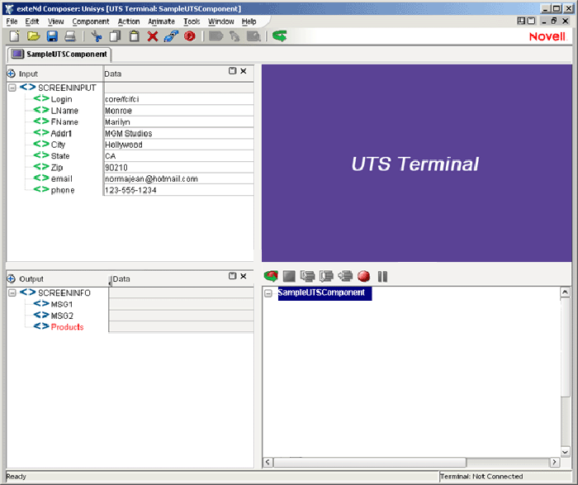Screen dimensions: 578x485
Task: Click the red X Delete icon
Action: point(153,36)
